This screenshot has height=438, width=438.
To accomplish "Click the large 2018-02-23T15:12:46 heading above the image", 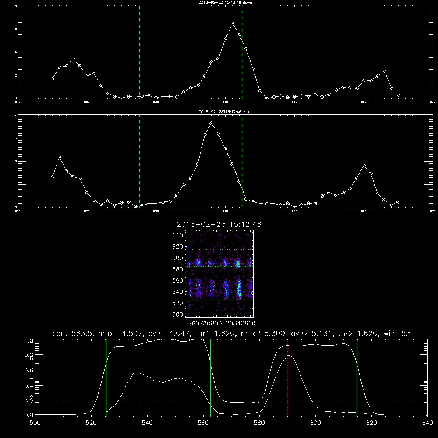I will click(x=219, y=224).
